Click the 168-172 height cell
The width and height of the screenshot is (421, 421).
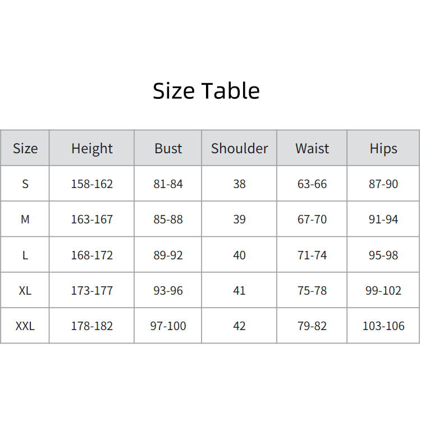coord(92,255)
